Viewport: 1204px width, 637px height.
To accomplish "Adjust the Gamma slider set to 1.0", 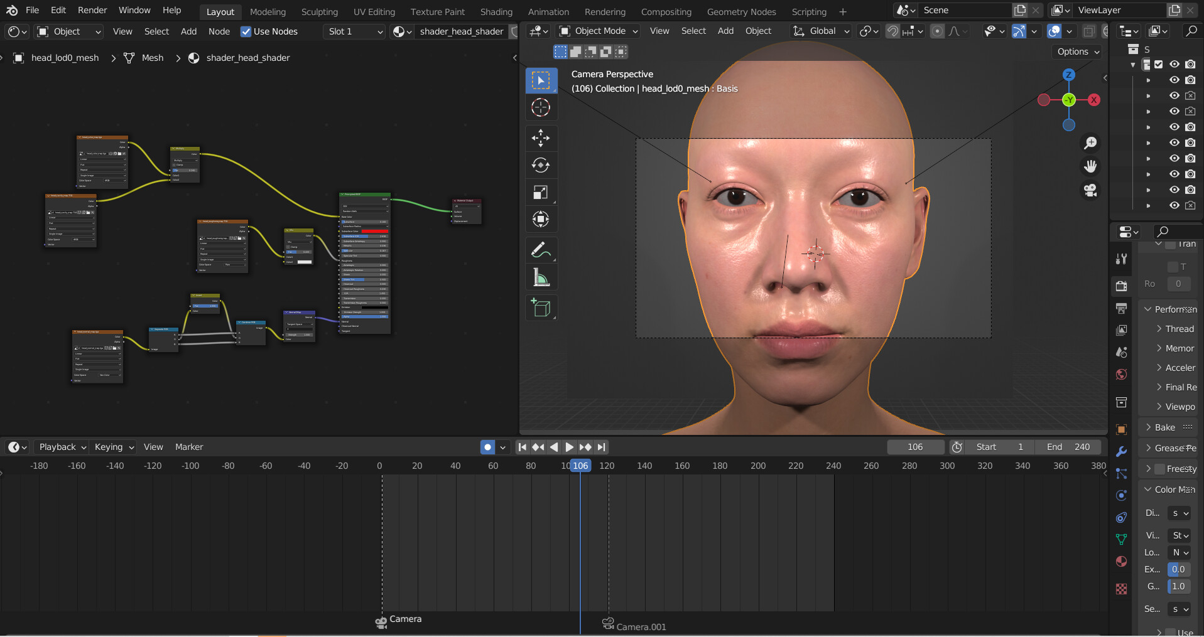I will (1178, 586).
